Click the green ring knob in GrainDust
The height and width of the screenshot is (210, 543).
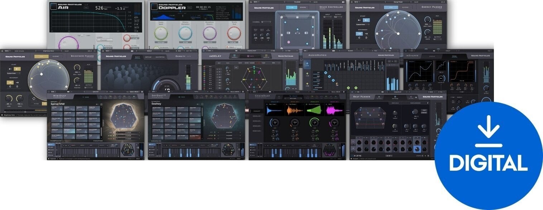pos(315,123)
